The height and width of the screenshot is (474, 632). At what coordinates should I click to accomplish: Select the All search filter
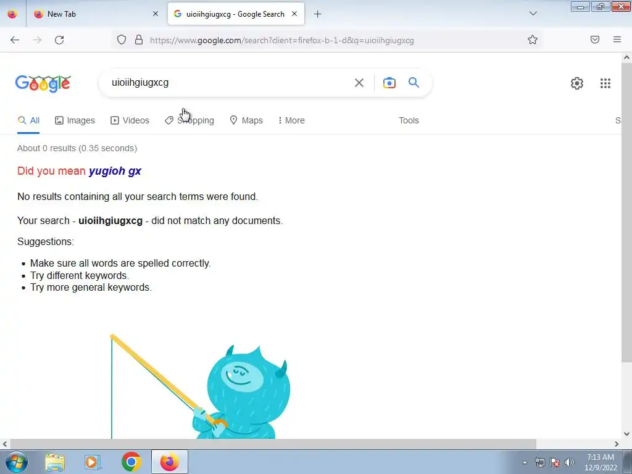[28, 120]
